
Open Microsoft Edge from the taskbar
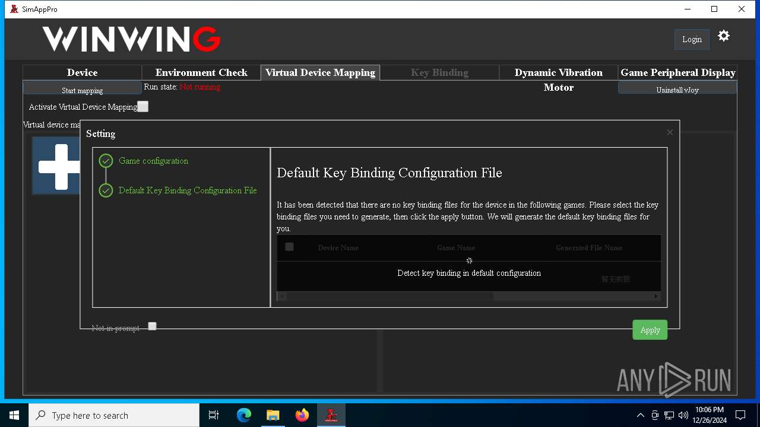point(244,415)
